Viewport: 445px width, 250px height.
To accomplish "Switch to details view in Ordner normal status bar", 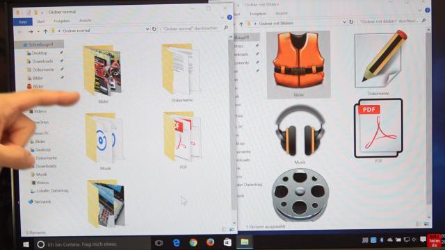I will click(x=225, y=229).
